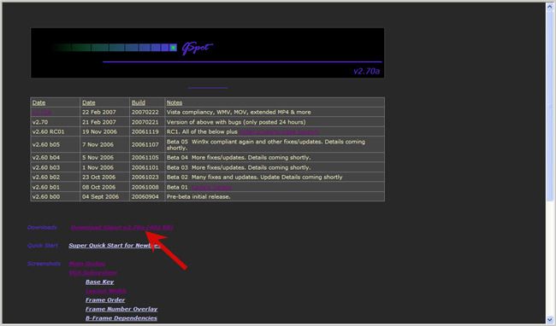This screenshot has height=326, width=556.
Task: Open the GSpot download link beside Downloads
Action: click(122, 227)
